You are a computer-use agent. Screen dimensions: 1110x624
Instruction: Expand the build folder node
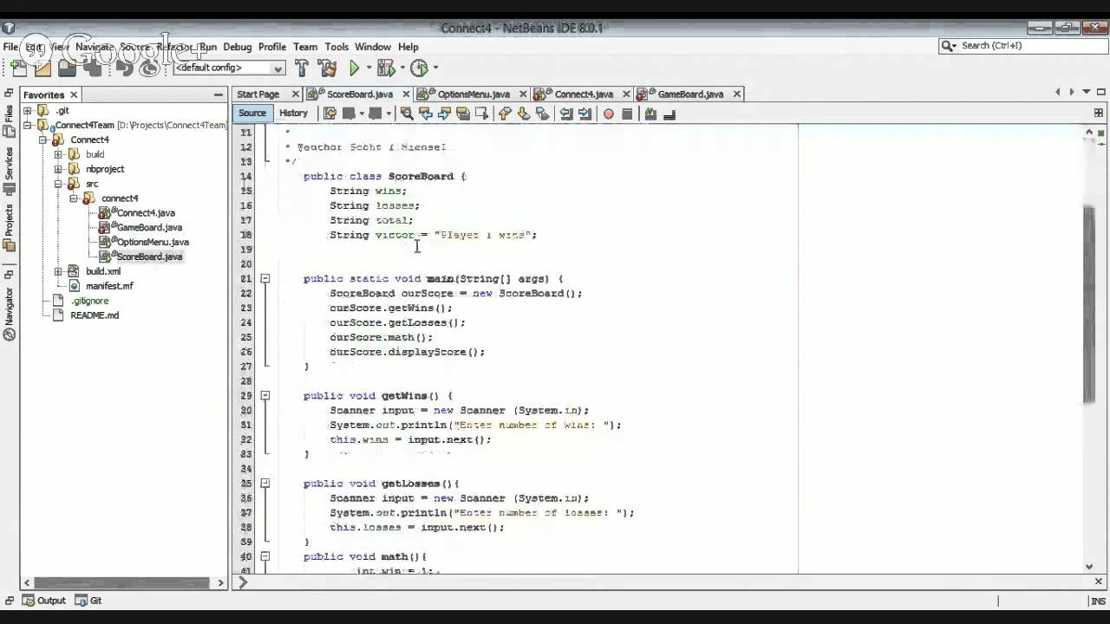tap(59, 154)
